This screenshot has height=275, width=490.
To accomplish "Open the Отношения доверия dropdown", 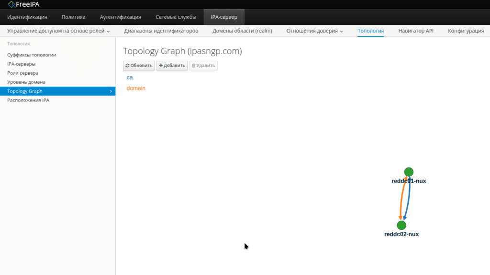I will click(315, 31).
